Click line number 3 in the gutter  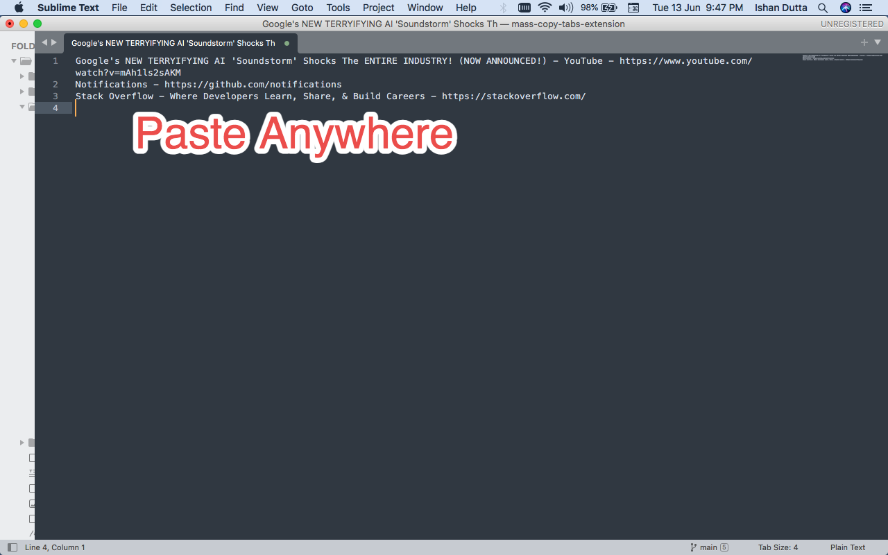coord(55,96)
